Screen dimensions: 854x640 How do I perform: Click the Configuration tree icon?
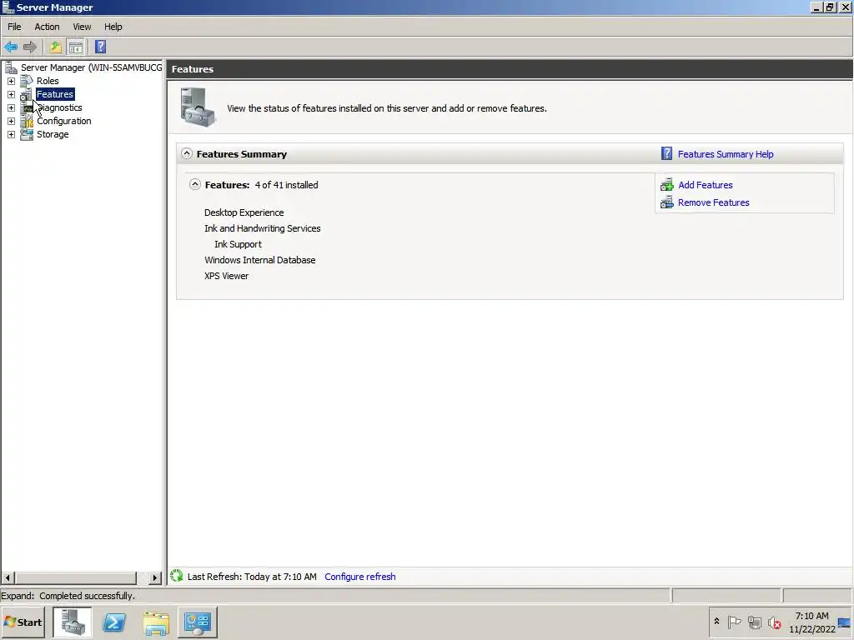tap(27, 121)
